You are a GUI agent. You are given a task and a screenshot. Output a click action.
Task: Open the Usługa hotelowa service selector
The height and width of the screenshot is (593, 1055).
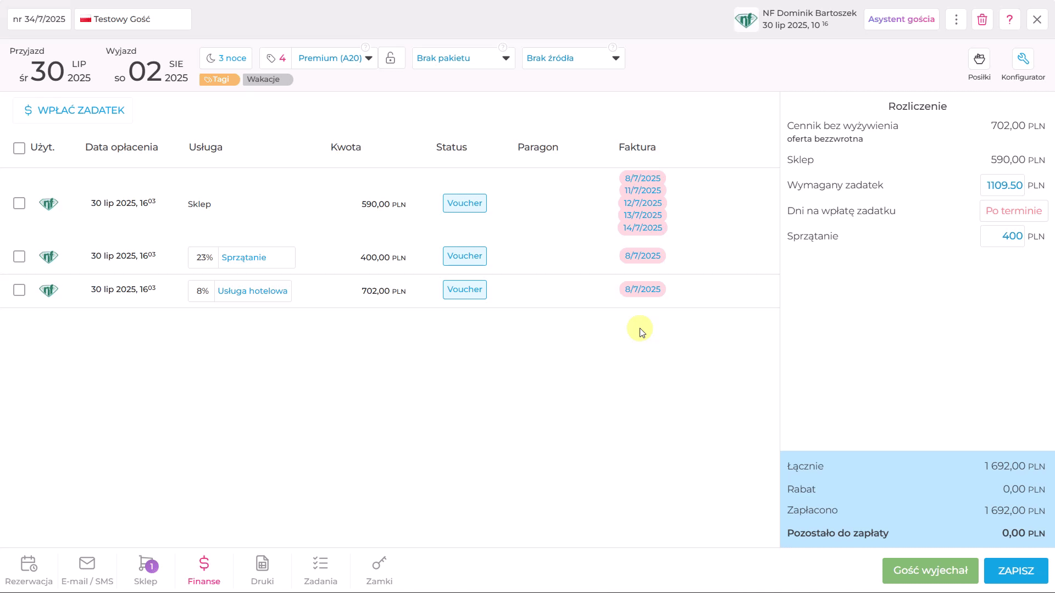pos(253,291)
